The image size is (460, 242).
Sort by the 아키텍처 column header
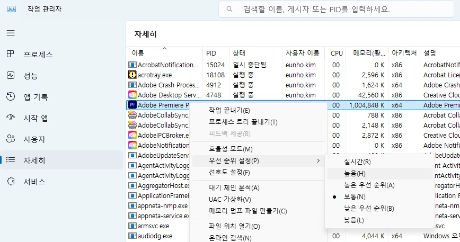click(404, 53)
